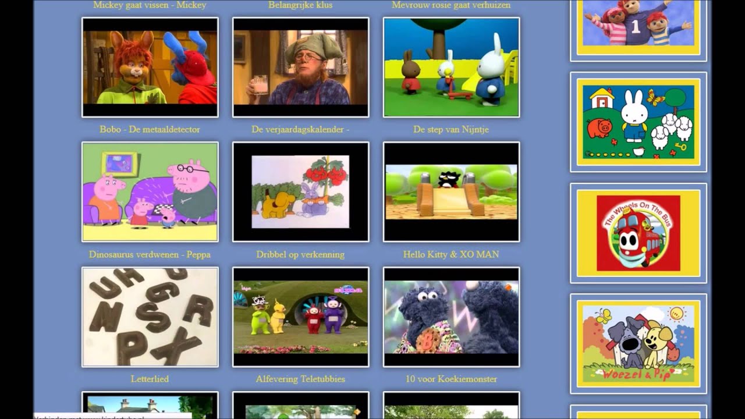This screenshot has width=745, height=419.
Task: Click the '10 voor Koekiemonster' title
Action: [451, 379]
